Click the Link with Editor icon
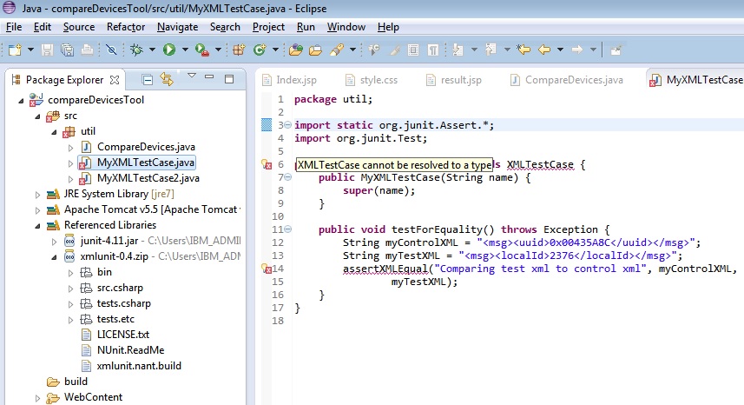This screenshot has height=405, width=744. click(167, 80)
